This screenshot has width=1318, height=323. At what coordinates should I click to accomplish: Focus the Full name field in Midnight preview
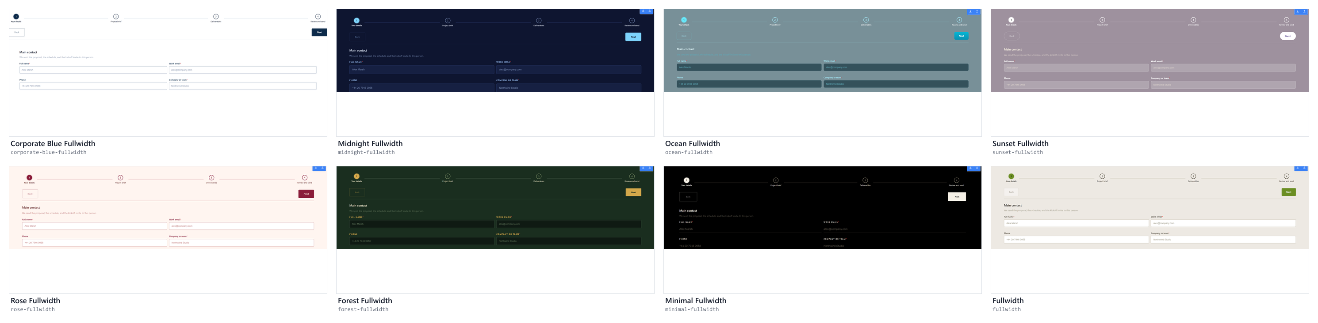click(x=421, y=69)
